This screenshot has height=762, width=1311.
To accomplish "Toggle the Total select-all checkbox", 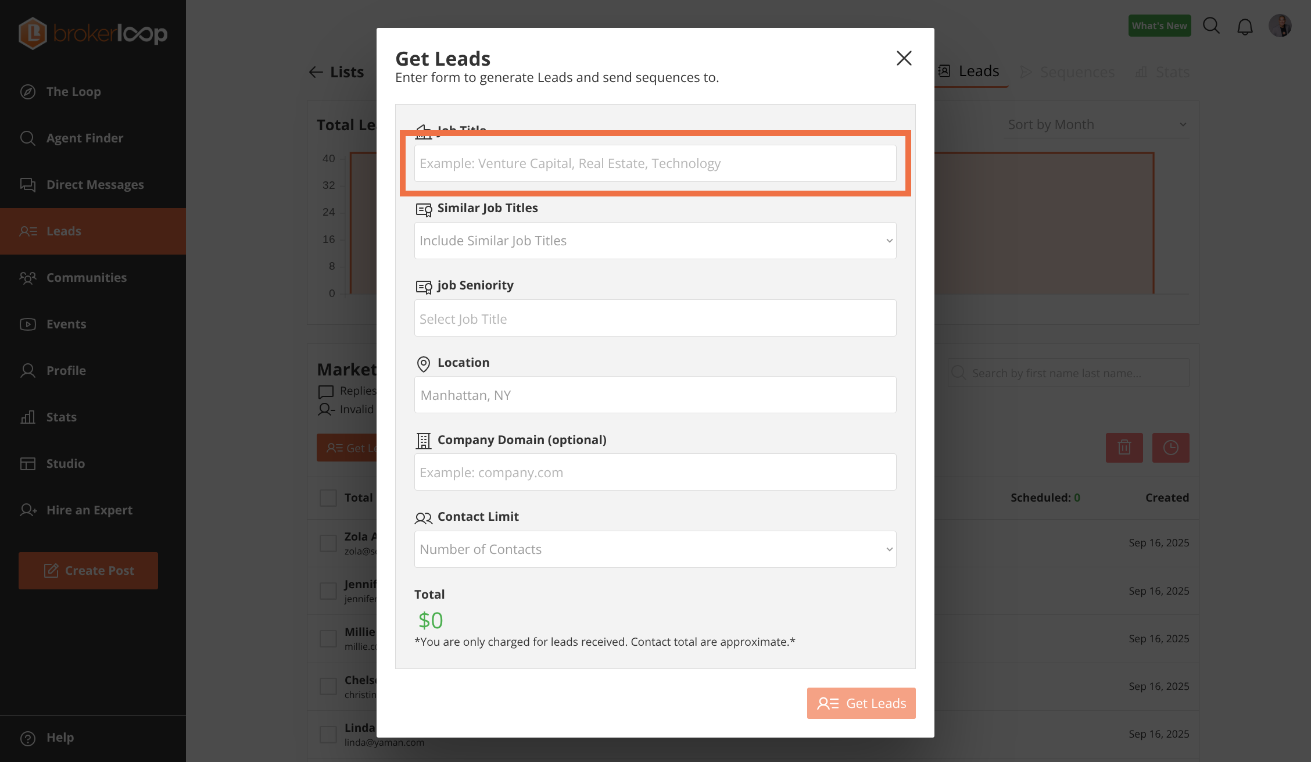I will [328, 498].
